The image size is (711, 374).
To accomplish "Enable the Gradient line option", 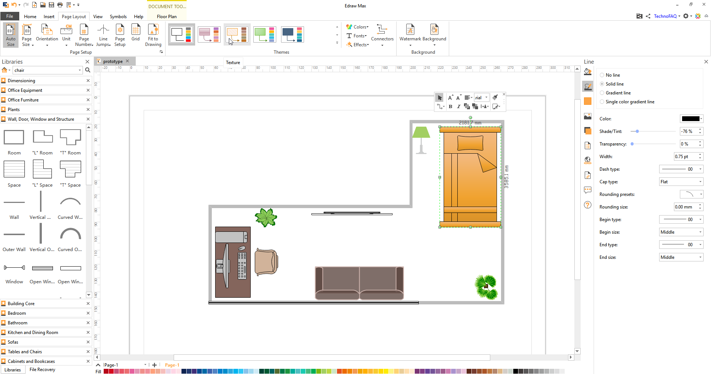I will 602,93.
